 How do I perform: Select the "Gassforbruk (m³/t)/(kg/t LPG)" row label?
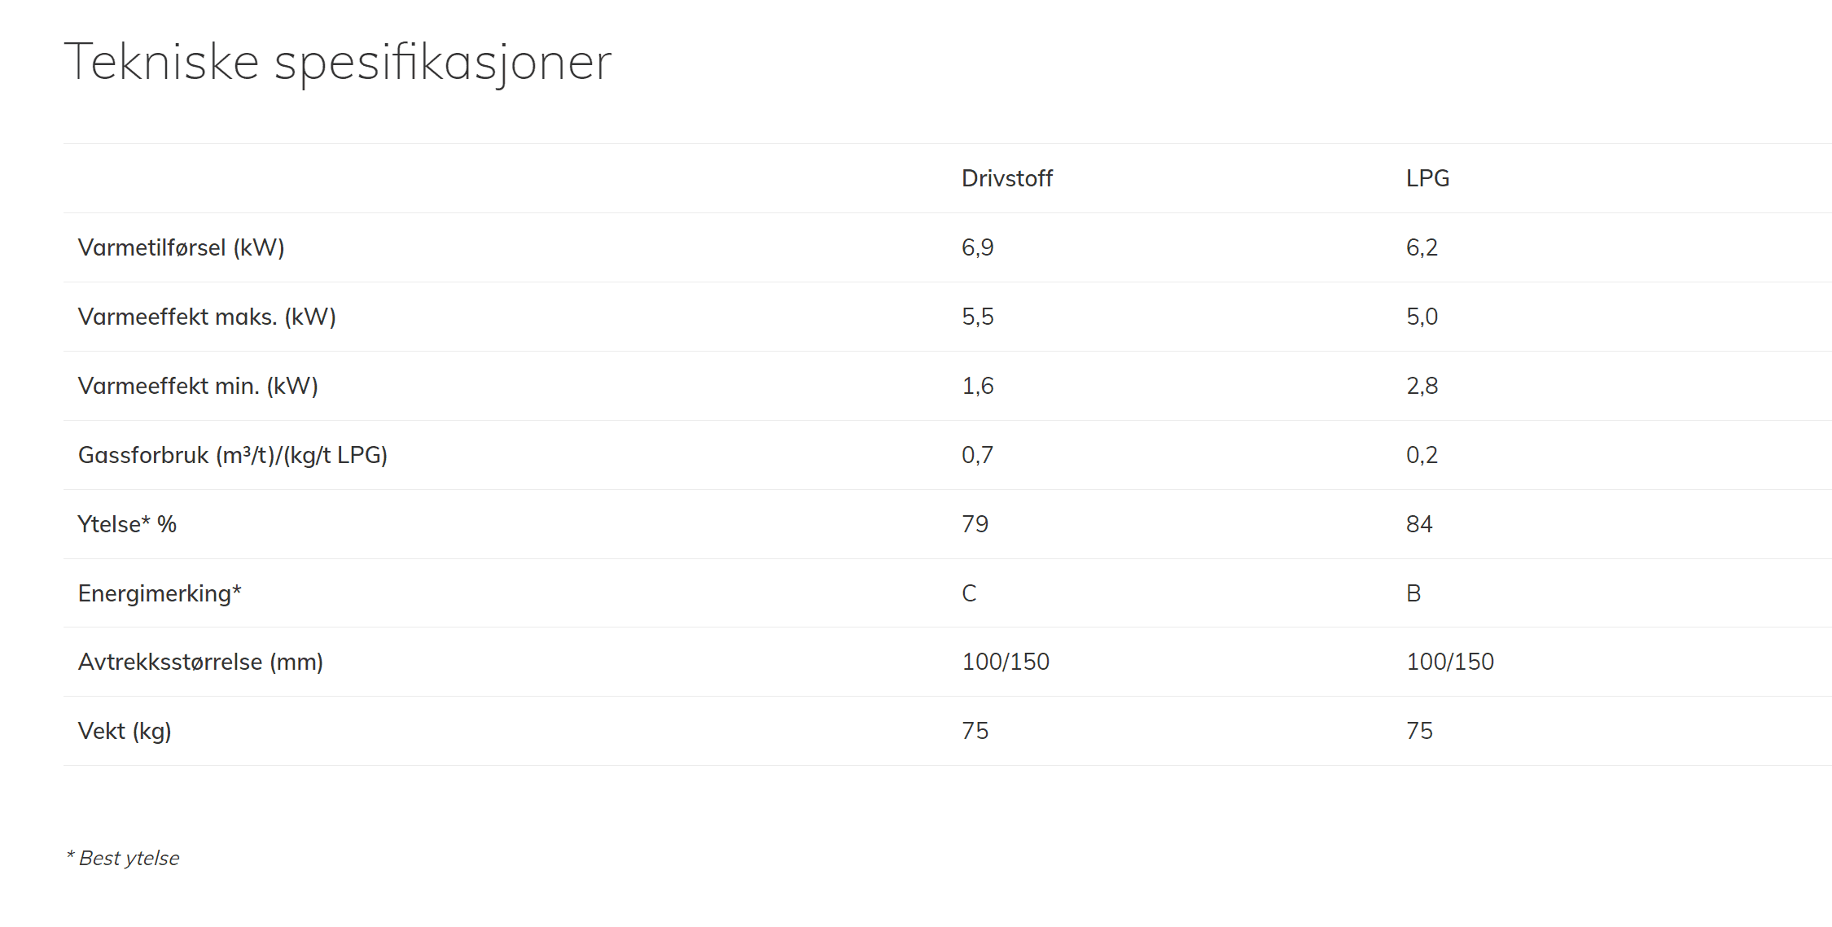232,455
